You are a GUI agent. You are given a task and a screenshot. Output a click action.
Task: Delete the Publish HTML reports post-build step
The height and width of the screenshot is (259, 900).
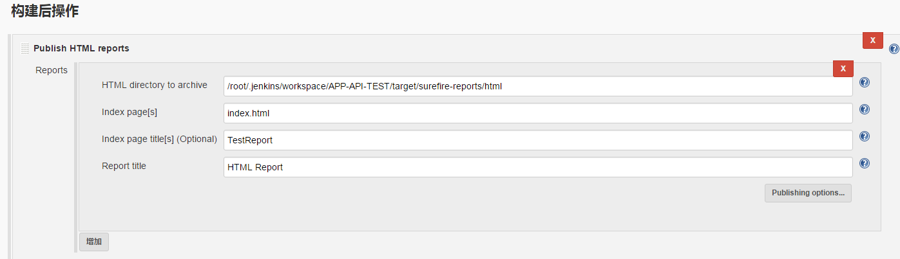coord(873,40)
